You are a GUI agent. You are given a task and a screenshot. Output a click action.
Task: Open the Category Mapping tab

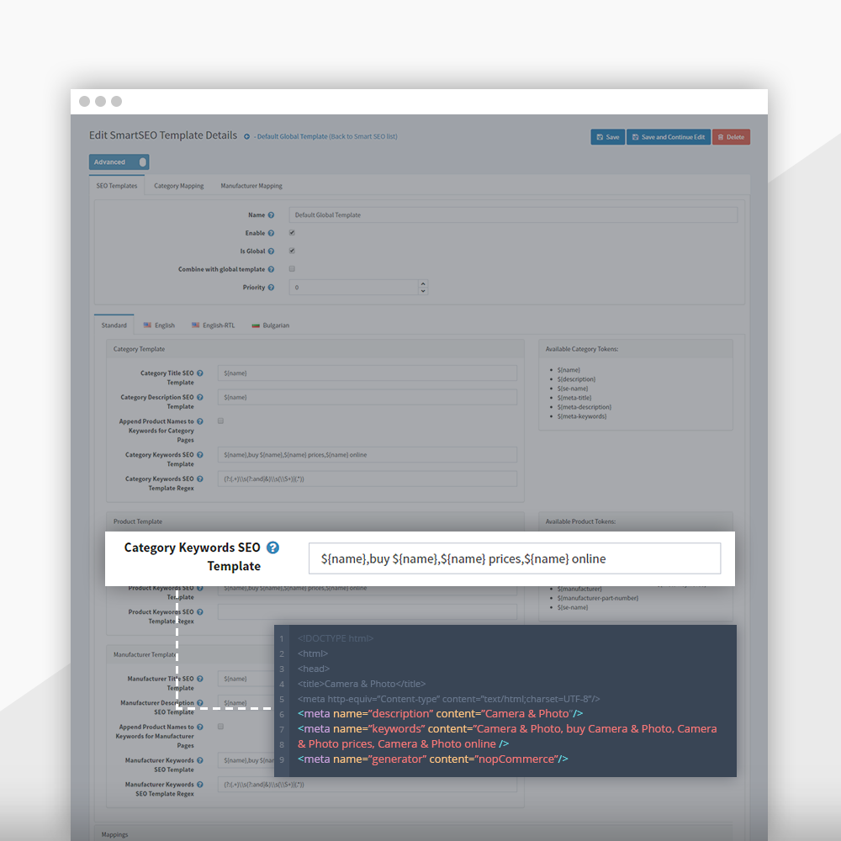pyautogui.click(x=178, y=186)
